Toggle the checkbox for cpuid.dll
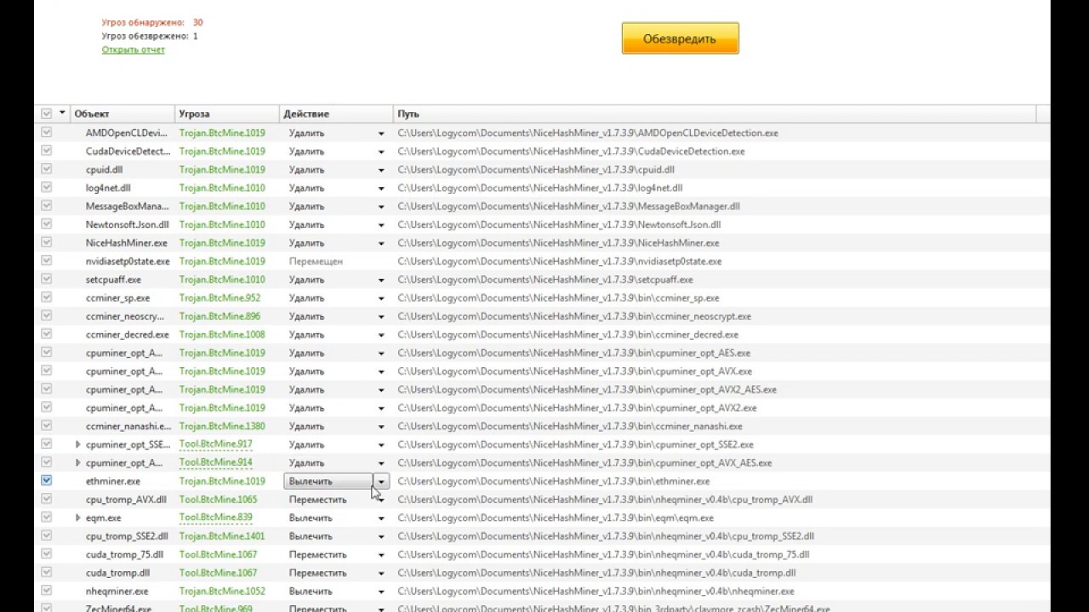 click(x=46, y=169)
